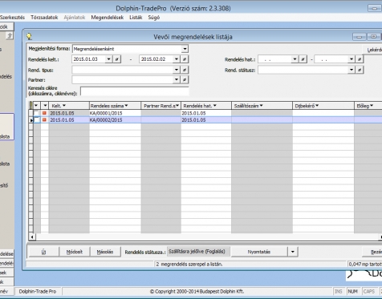Click the Új button

point(43,252)
